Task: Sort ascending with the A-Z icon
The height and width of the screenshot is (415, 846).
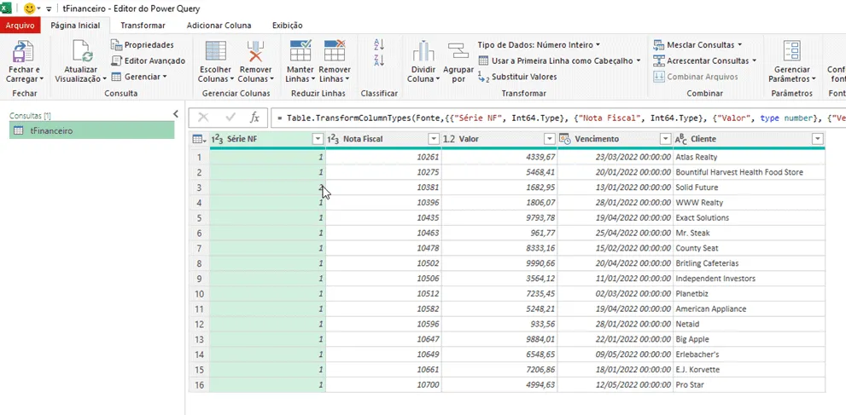Action: pyautogui.click(x=379, y=44)
